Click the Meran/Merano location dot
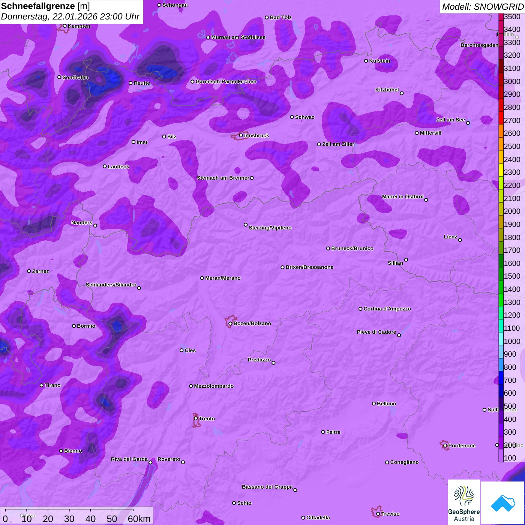Image resolution: width=525 pixels, height=525 pixels. click(x=202, y=278)
